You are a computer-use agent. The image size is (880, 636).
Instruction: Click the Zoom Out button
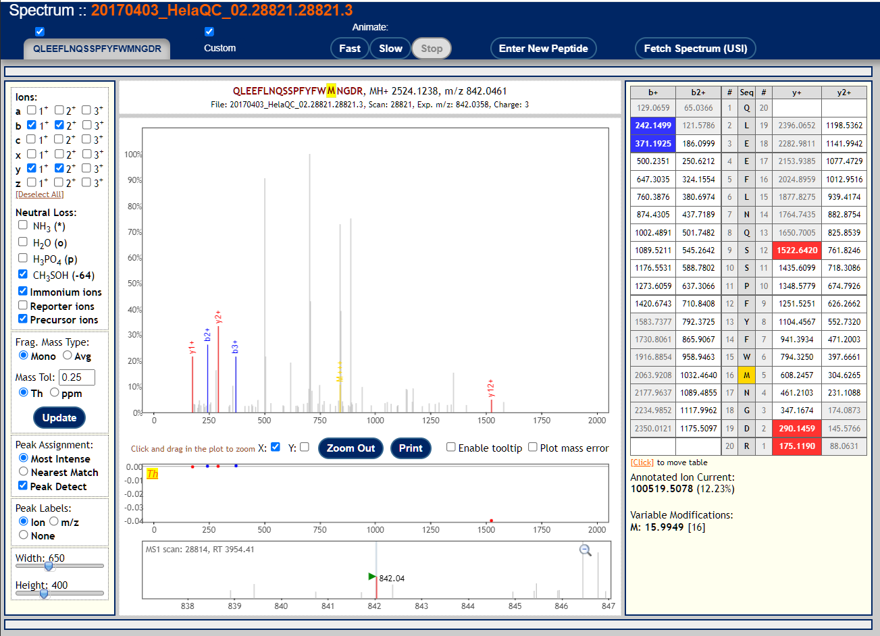(351, 448)
